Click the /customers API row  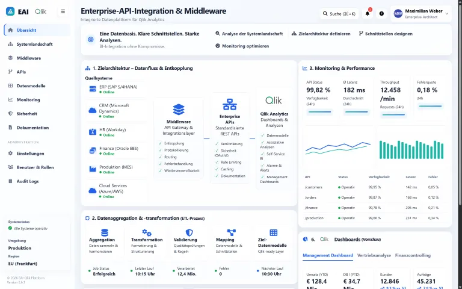[375, 187]
